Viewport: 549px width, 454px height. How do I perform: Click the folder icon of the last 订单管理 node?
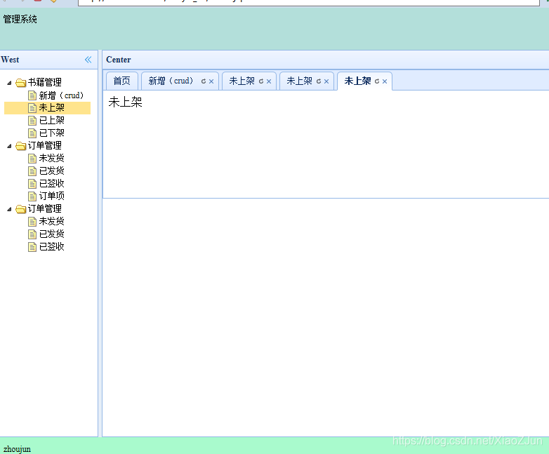point(21,209)
